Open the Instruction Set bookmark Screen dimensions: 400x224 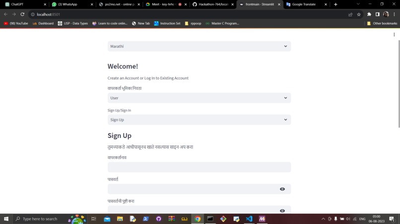[167, 23]
